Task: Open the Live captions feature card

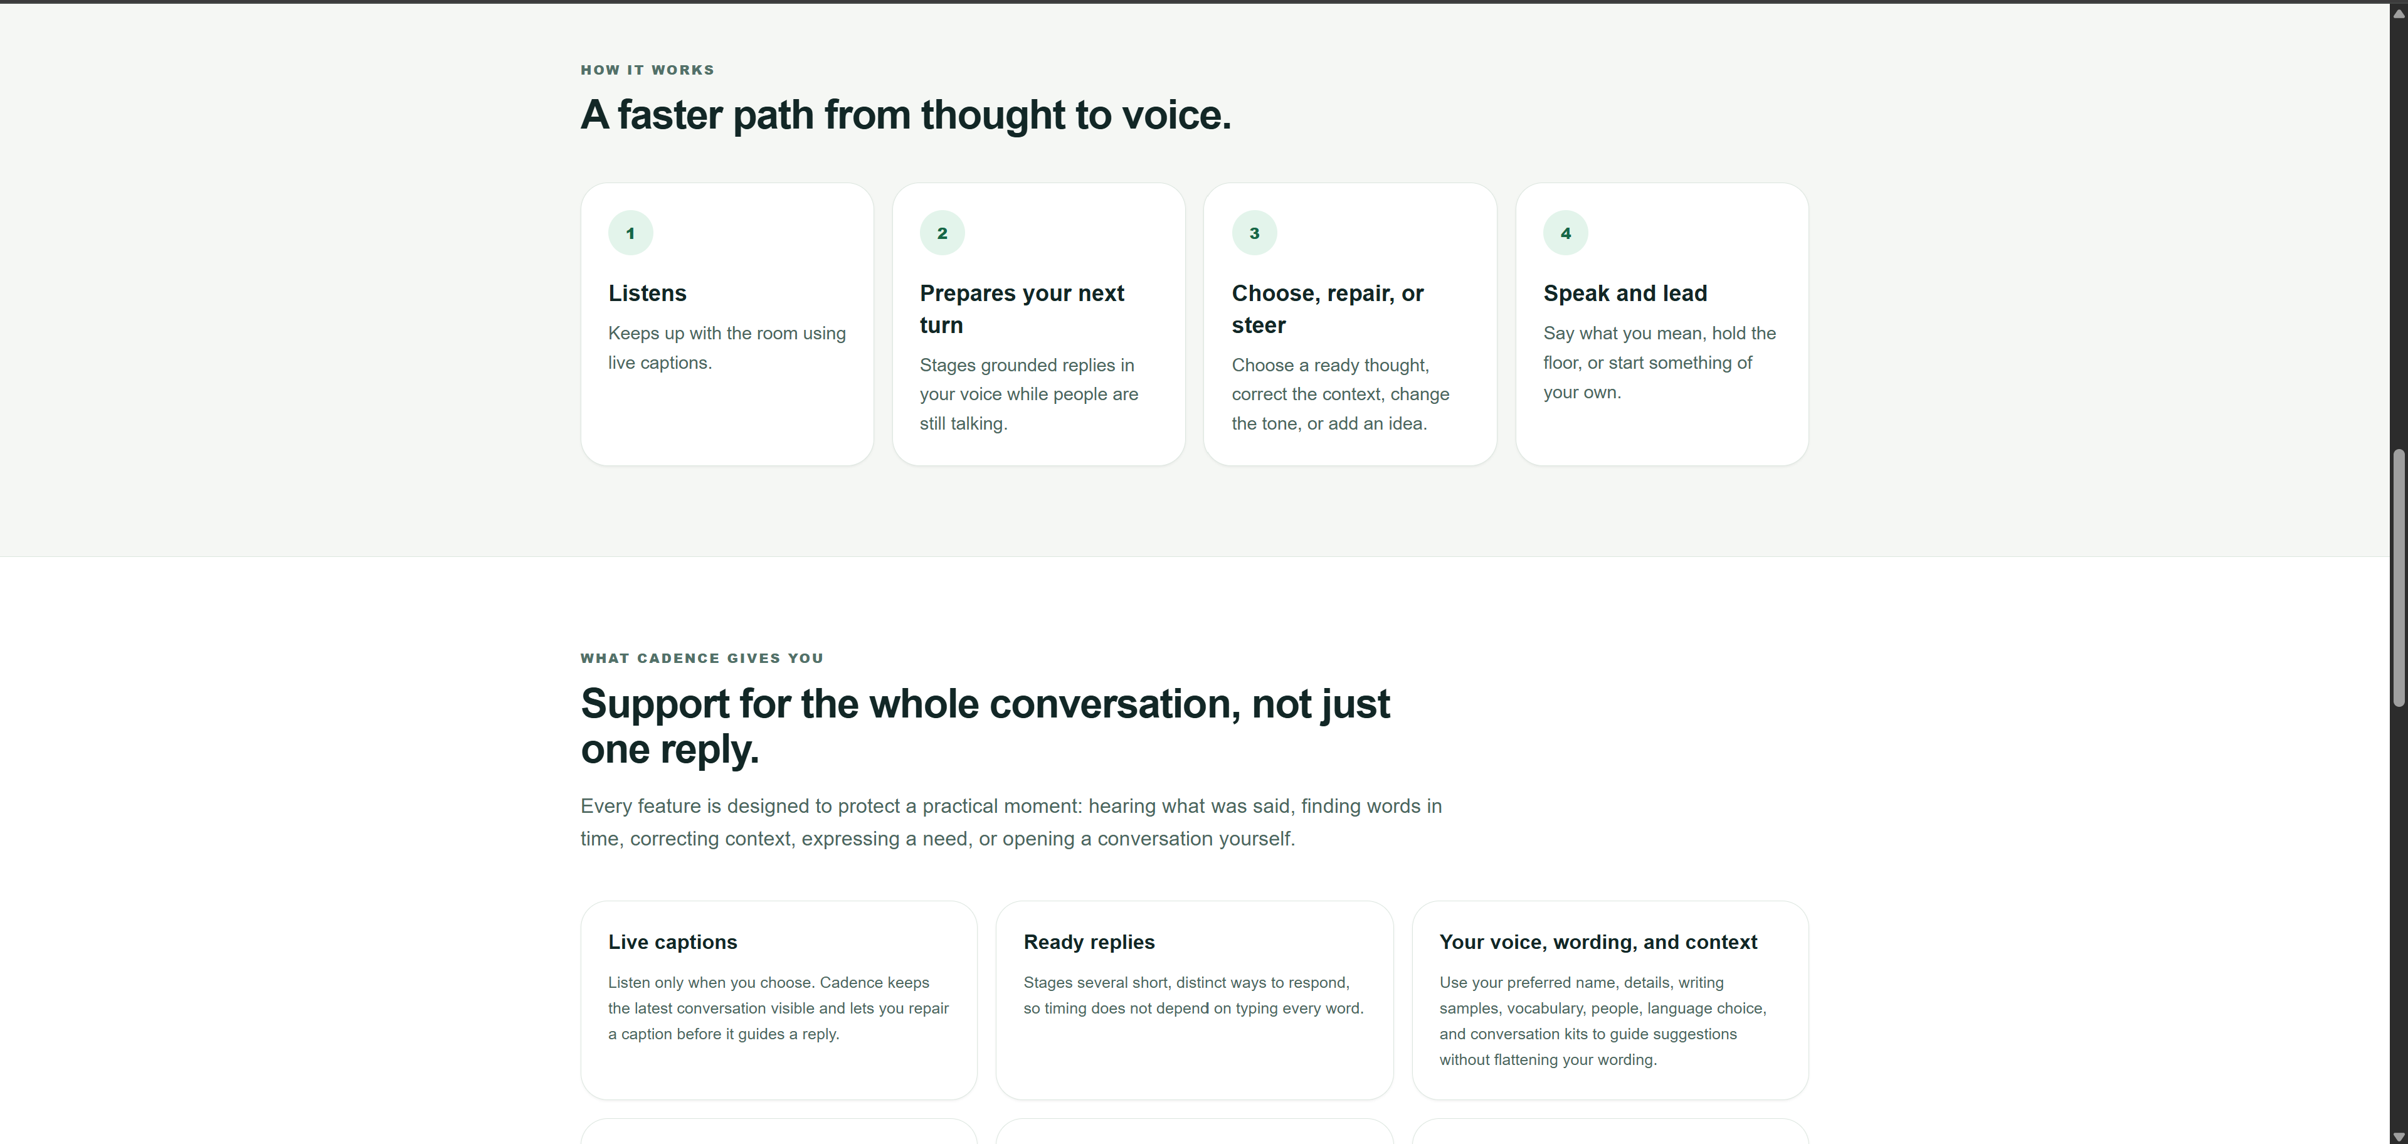Action: click(x=779, y=1000)
